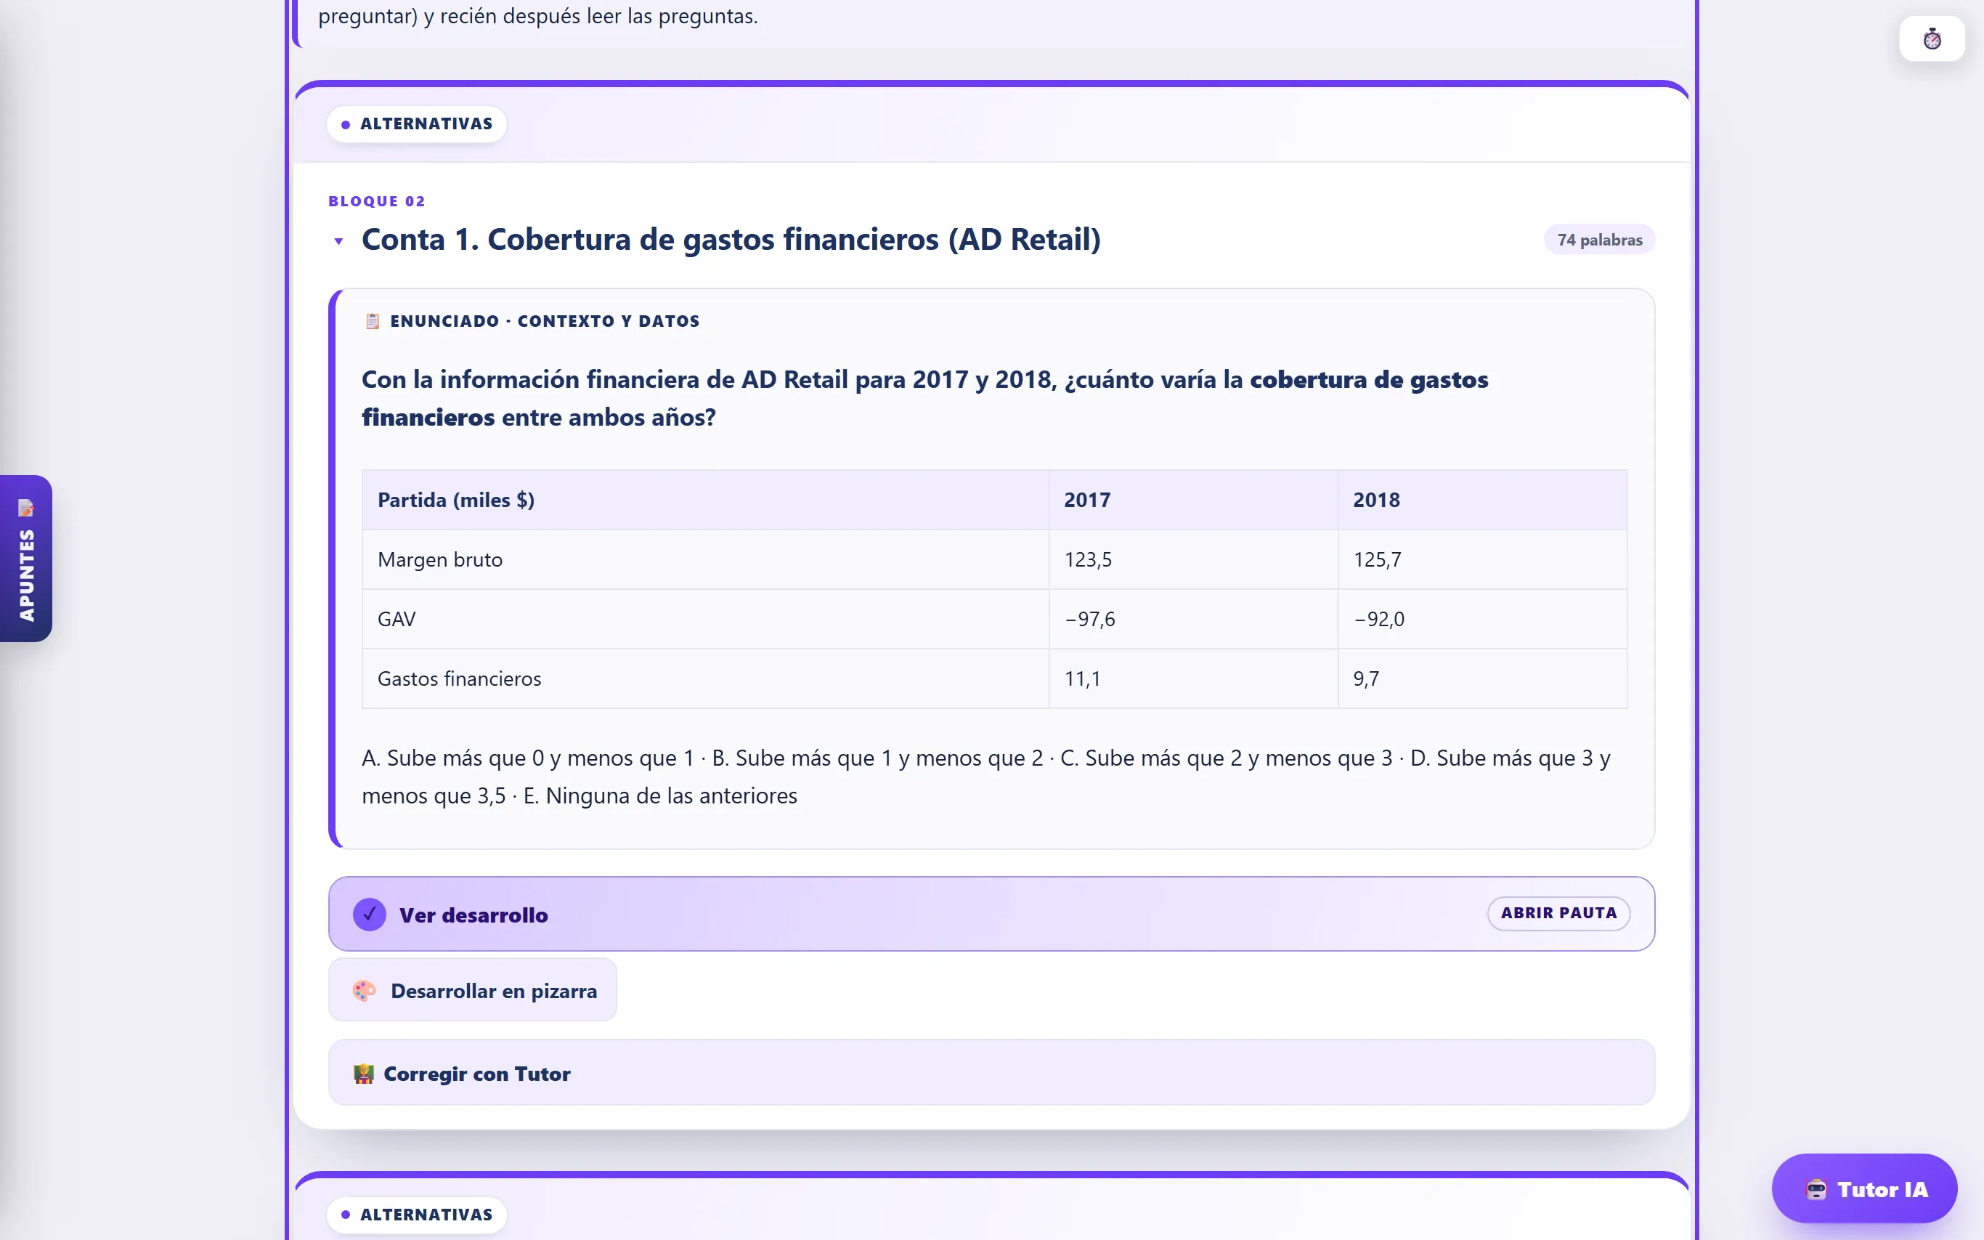Screen dimensions: 1984x1240
Task: Select the Margen bruto row label
Action: tap(439, 559)
